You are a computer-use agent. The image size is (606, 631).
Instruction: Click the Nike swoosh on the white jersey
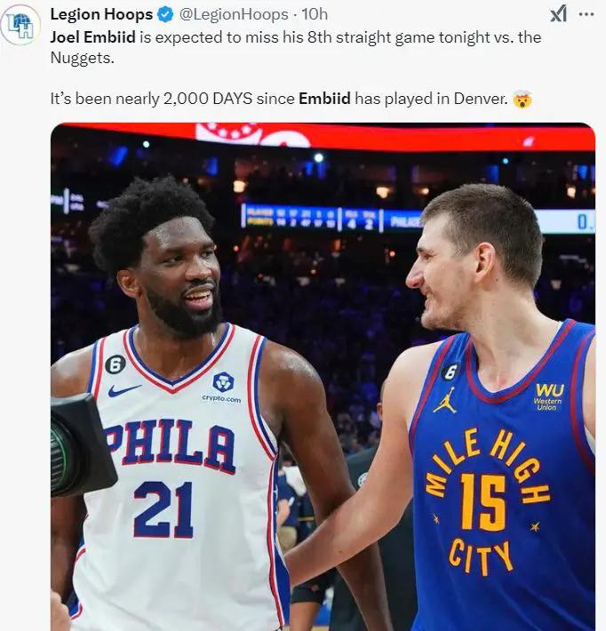click(124, 390)
